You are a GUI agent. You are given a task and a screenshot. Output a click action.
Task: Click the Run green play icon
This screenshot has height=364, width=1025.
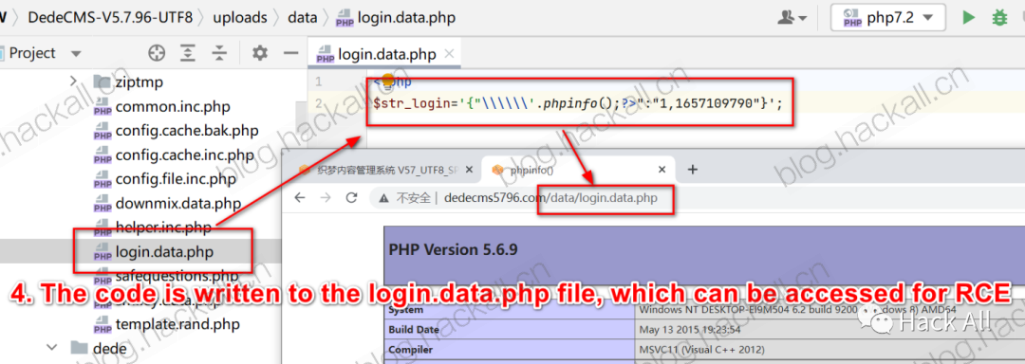pos(969,18)
